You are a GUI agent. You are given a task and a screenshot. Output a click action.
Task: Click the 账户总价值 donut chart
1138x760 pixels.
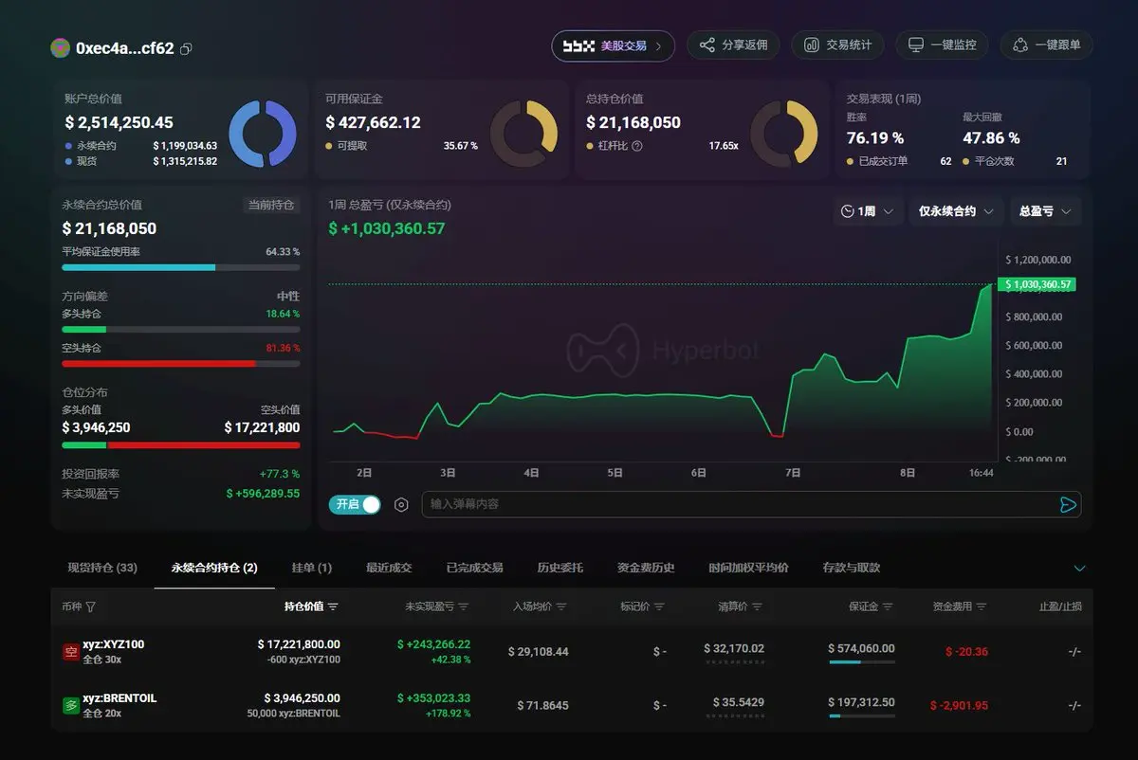point(263,134)
